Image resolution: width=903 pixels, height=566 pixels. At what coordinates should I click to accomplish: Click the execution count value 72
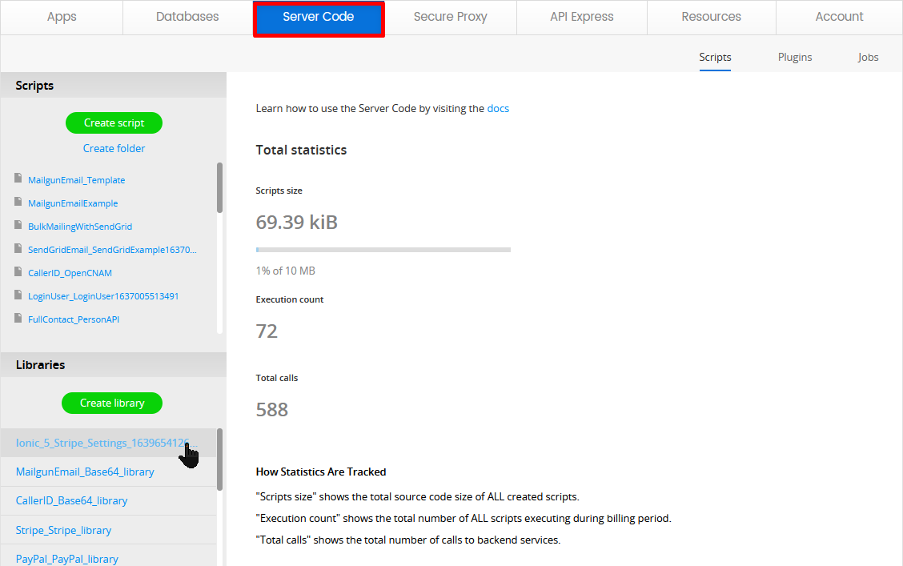click(x=267, y=331)
